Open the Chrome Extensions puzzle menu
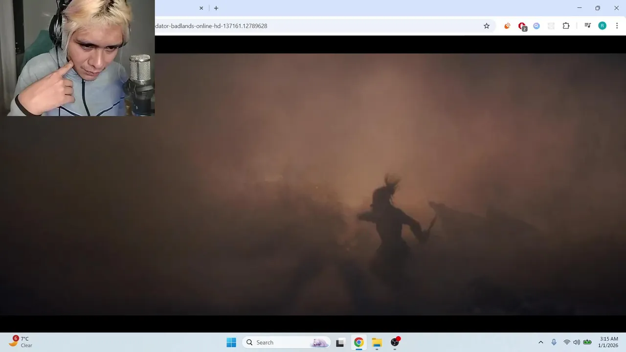This screenshot has height=352, width=626. 566,26
